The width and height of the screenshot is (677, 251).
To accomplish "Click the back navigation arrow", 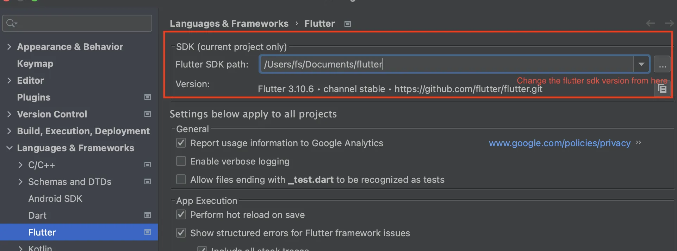I will click(650, 23).
